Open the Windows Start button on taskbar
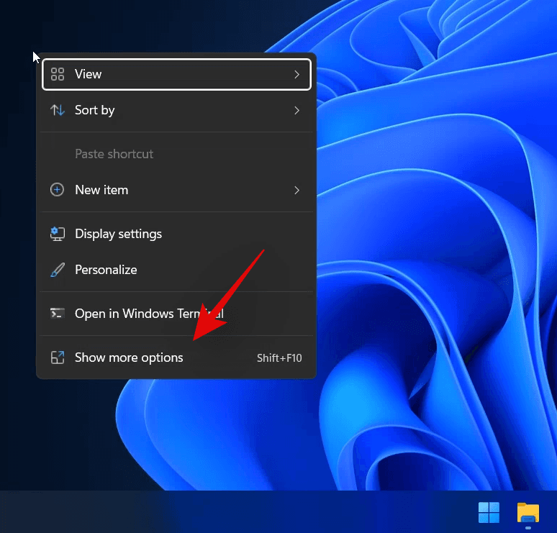This screenshot has width=557, height=533. click(489, 513)
